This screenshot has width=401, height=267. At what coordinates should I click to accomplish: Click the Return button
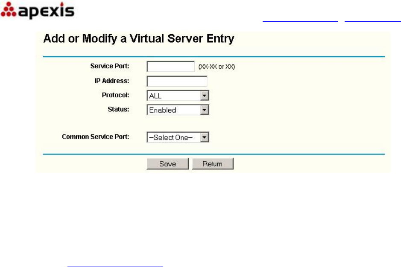(x=213, y=164)
